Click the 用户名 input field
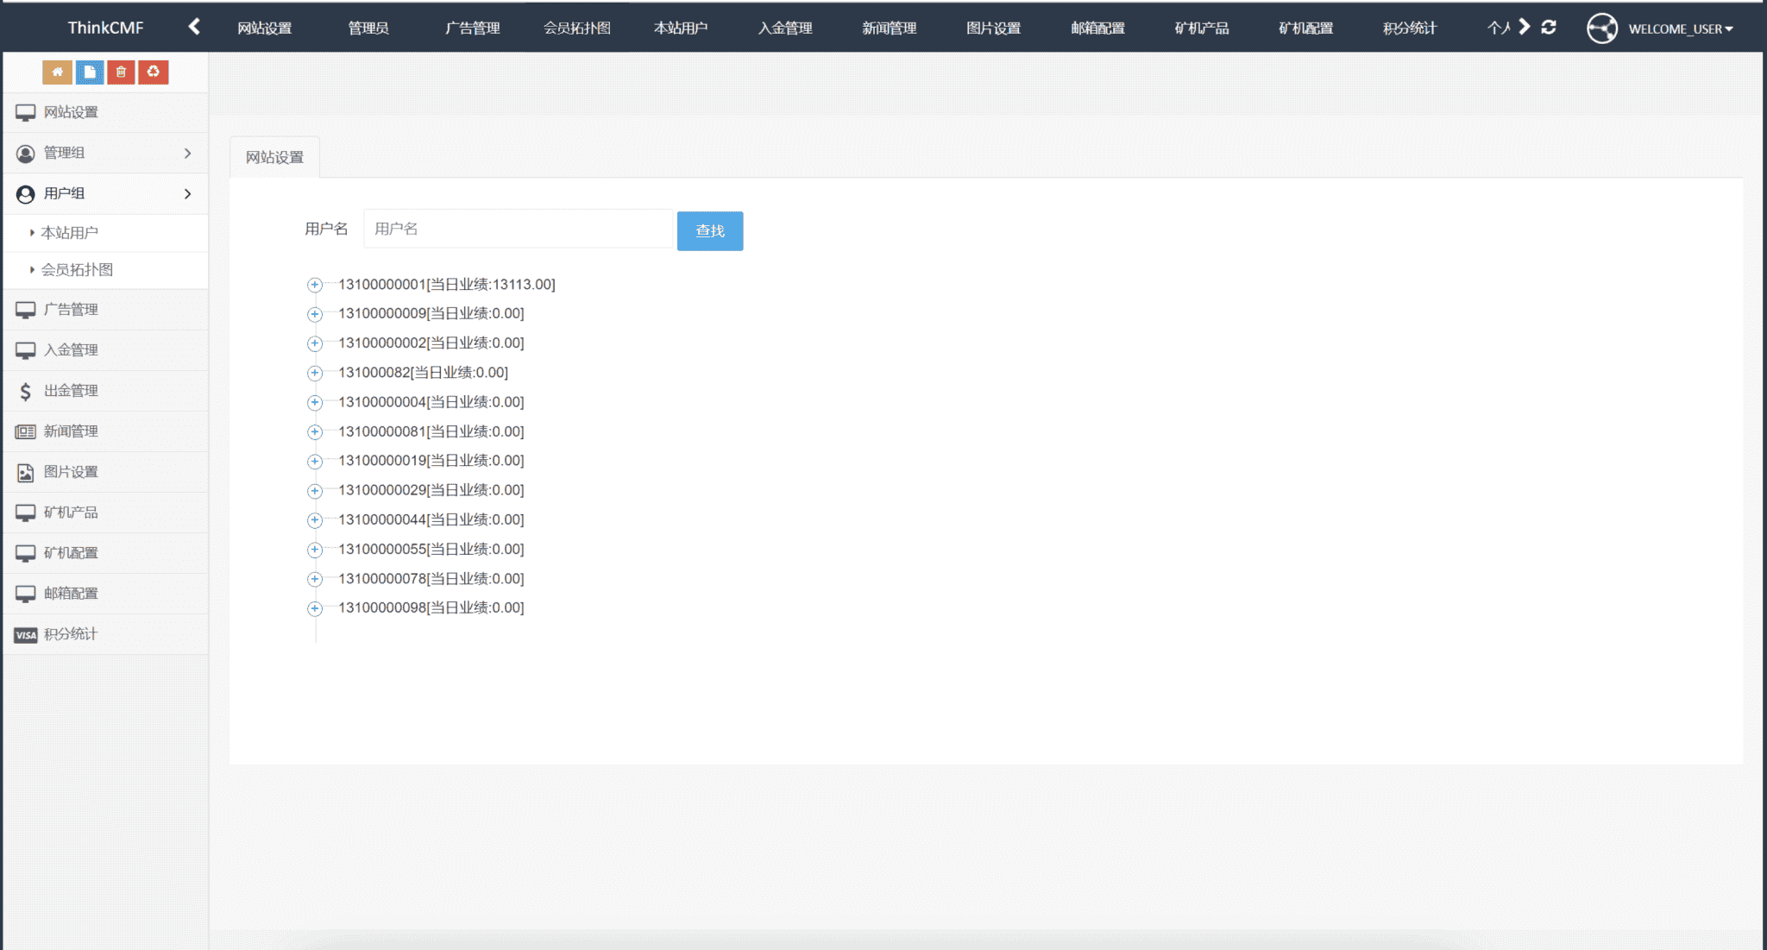Screen dimensions: 1767x950 [x=518, y=229]
